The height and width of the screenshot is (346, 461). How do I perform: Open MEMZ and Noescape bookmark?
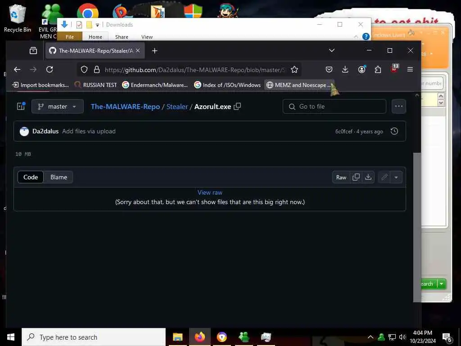pyautogui.click(x=299, y=85)
